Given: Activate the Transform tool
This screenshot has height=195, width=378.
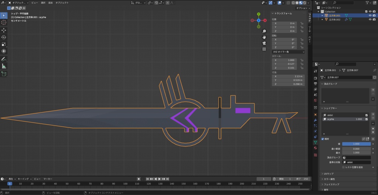Looking at the screenshot, I should pos(4,51).
